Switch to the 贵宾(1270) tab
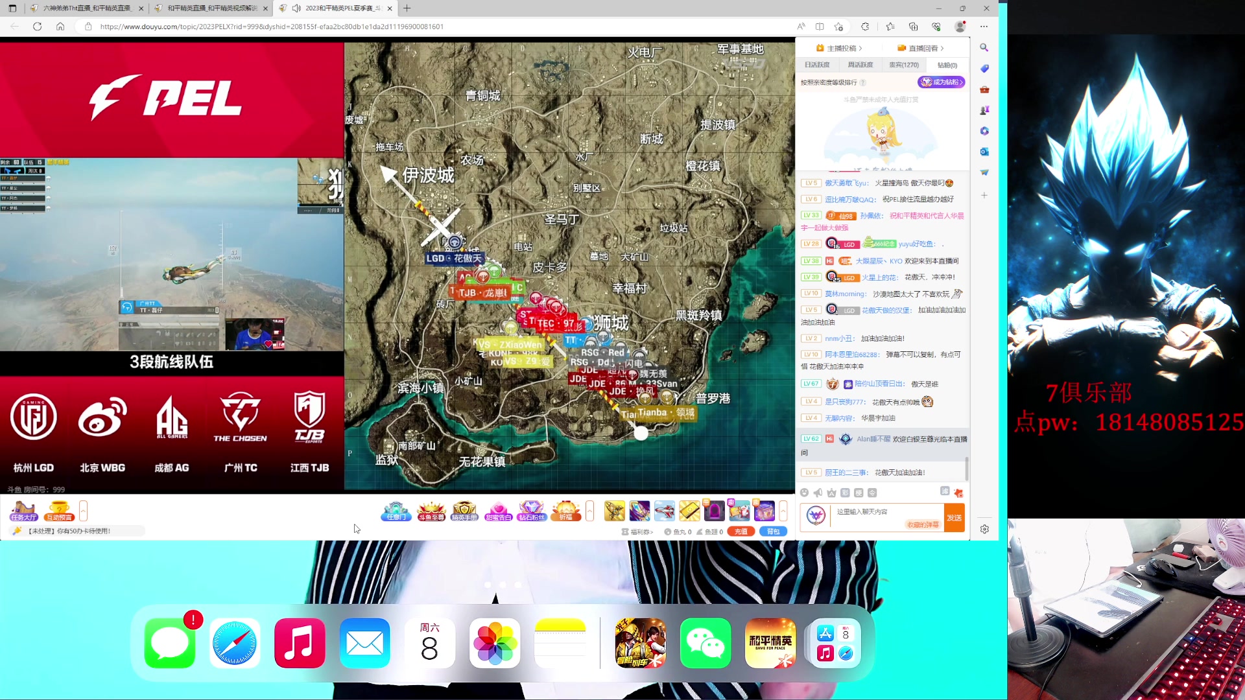1245x700 pixels. [x=904, y=65]
